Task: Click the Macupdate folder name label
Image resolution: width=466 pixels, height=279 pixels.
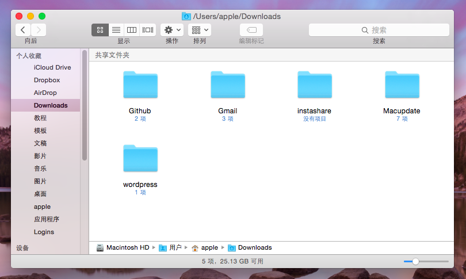Action: (x=402, y=111)
